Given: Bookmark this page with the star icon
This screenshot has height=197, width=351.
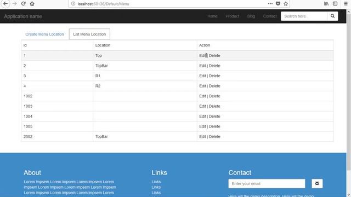Looking at the screenshot, I should tap(286, 4).
